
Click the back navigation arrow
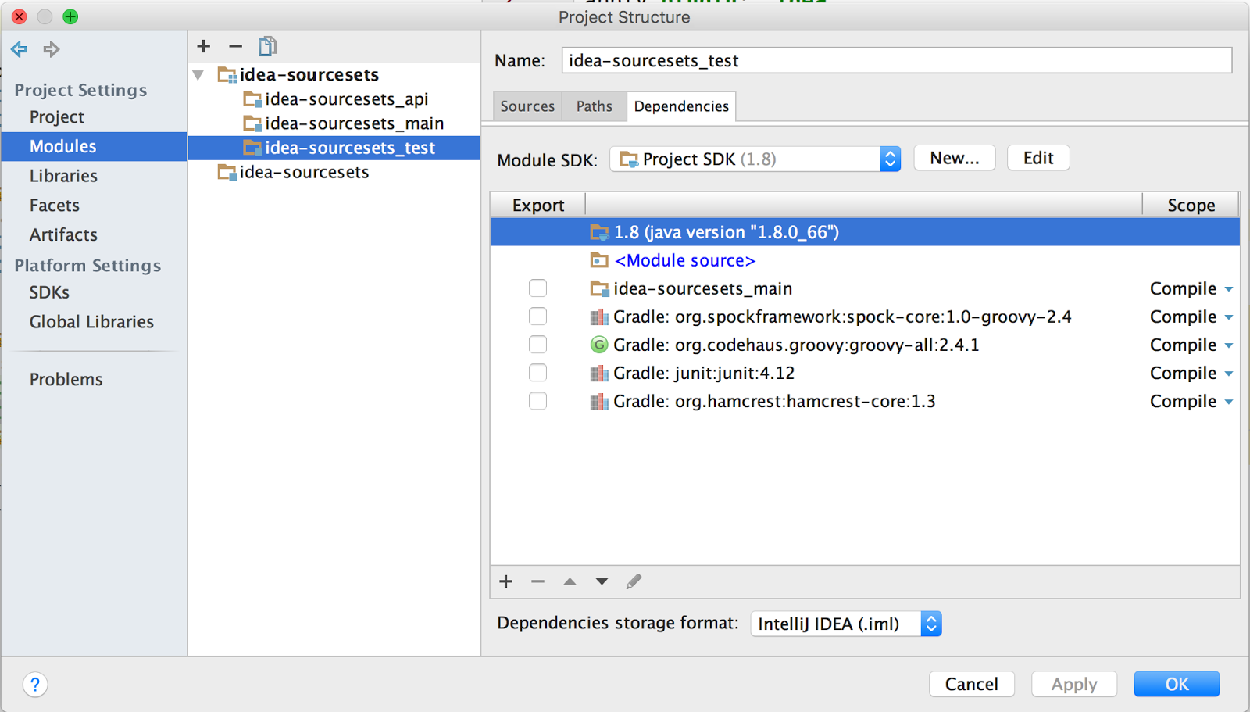[x=19, y=49]
